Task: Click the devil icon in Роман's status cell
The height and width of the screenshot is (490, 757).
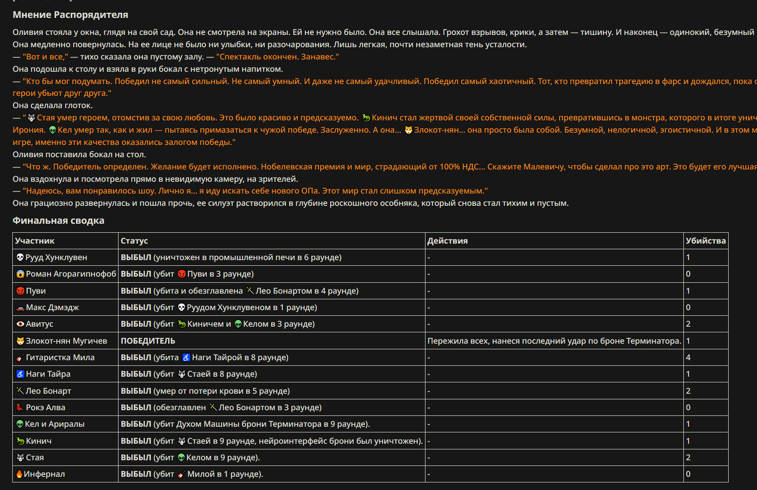Action: pyautogui.click(x=182, y=274)
